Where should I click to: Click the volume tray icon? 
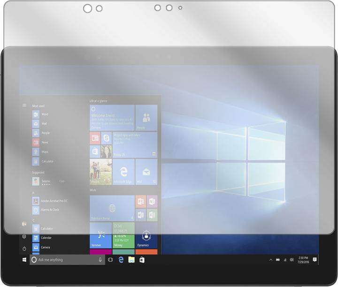click(292, 260)
